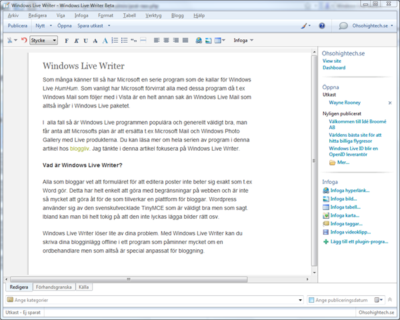This screenshot has width=400, height=320.
Task: Insert a split post line
Action: (143, 40)
